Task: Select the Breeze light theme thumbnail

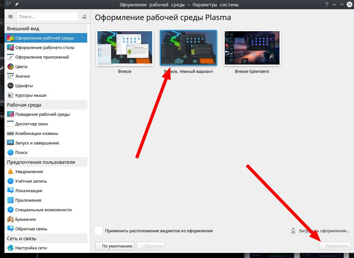Action: click(124, 48)
